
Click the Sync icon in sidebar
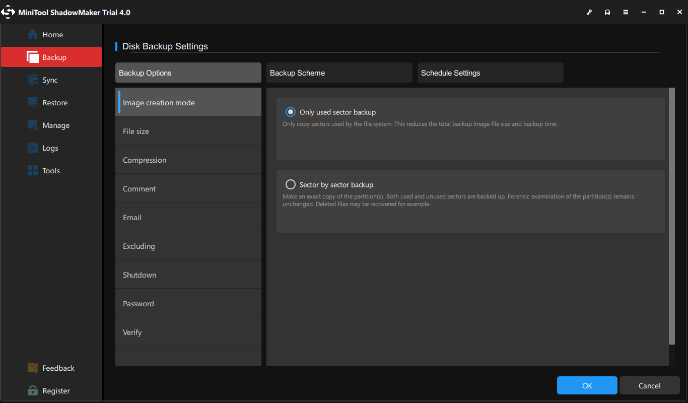[x=33, y=80]
